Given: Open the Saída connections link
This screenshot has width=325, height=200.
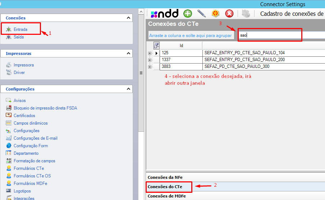Looking at the screenshot, I should pyautogui.click(x=19, y=37).
